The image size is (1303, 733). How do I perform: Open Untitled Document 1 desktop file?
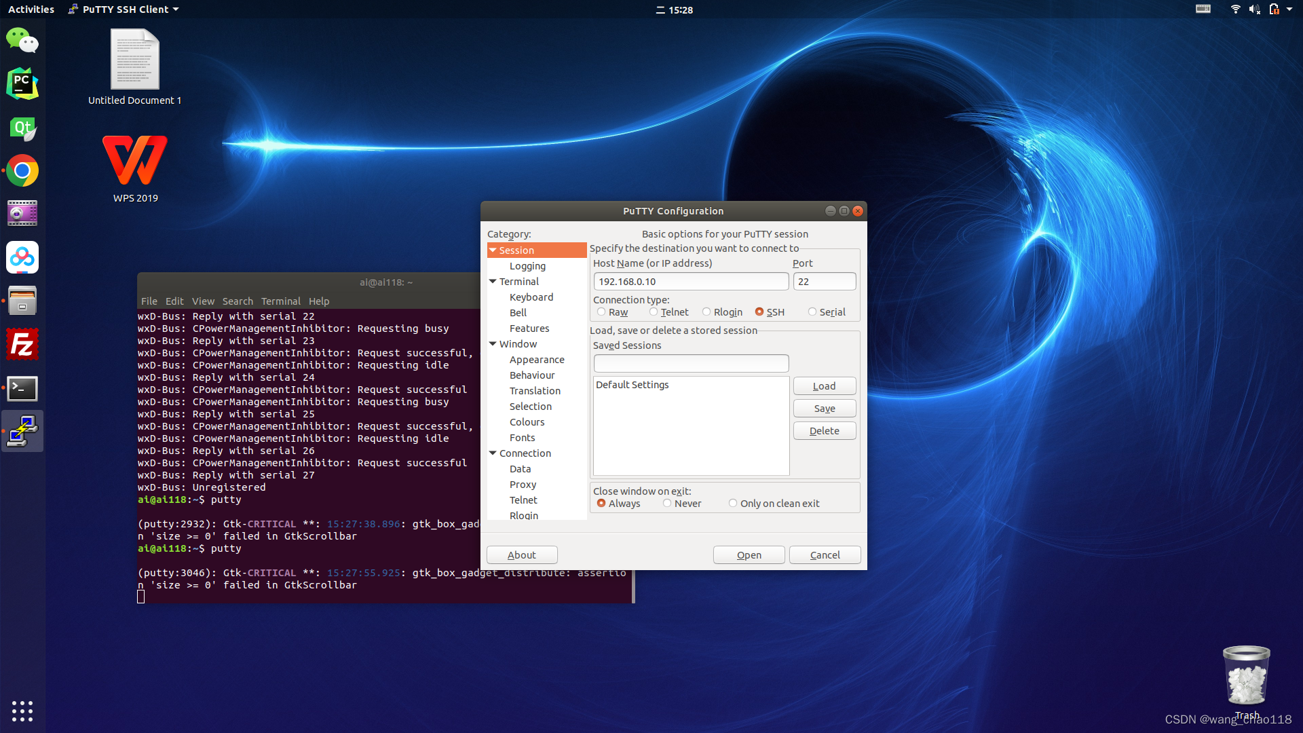pyautogui.click(x=134, y=67)
